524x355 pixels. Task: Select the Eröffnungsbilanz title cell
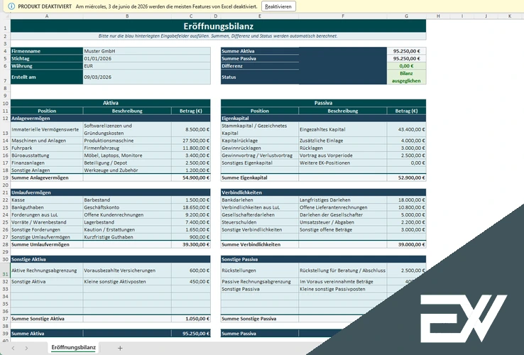click(x=218, y=26)
